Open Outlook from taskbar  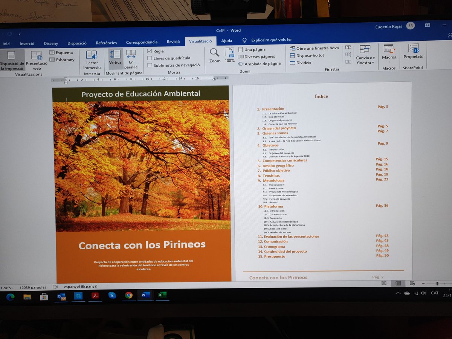click(x=61, y=296)
